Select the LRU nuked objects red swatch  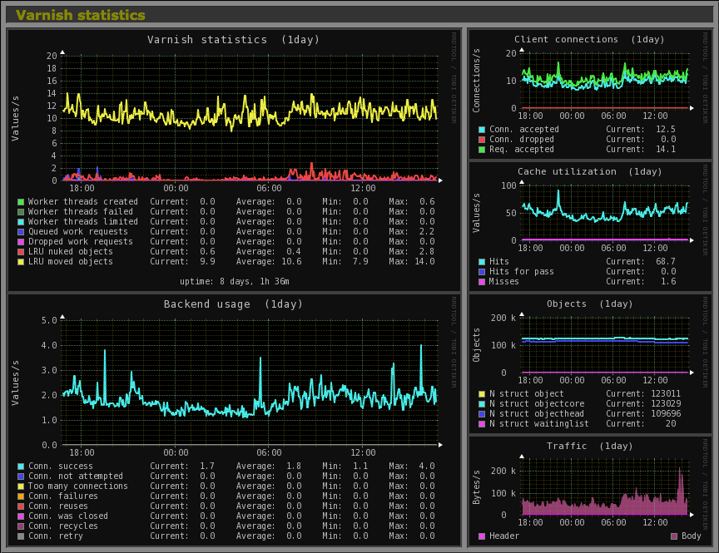[x=21, y=252]
